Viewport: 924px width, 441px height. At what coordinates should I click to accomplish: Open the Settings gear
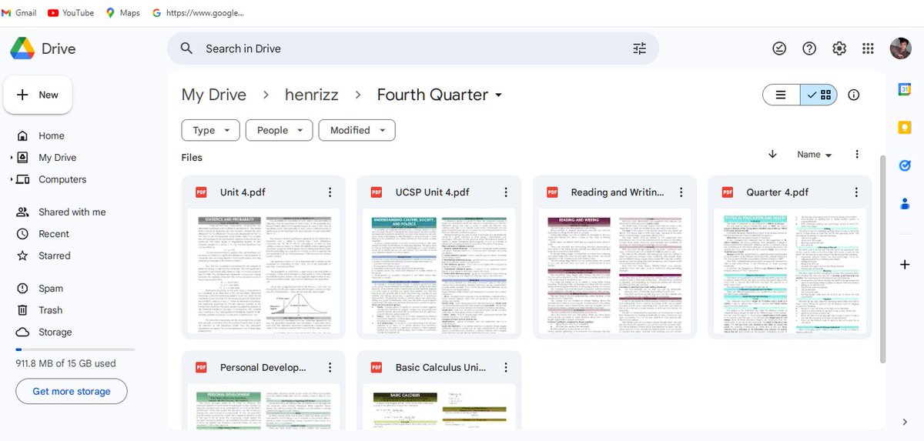click(839, 48)
